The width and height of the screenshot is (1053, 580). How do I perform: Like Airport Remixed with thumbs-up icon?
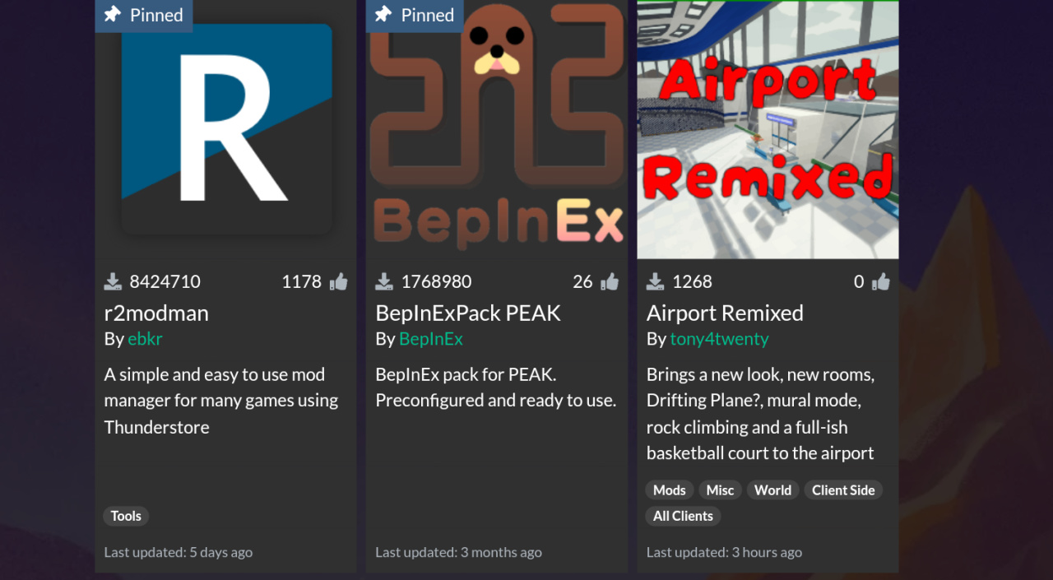pyautogui.click(x=881, y=282)
